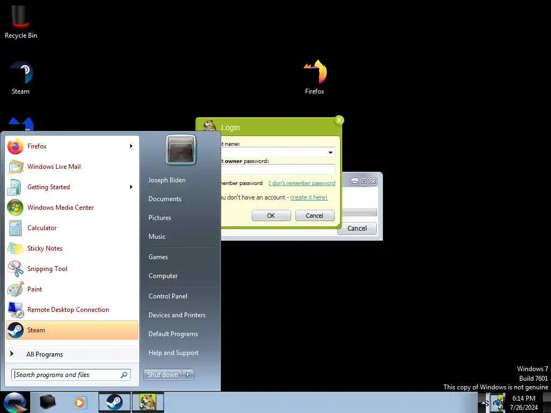551x413 pixels.
Task: Open the Firefox desktop shortcut
Action: pos(314,77)
